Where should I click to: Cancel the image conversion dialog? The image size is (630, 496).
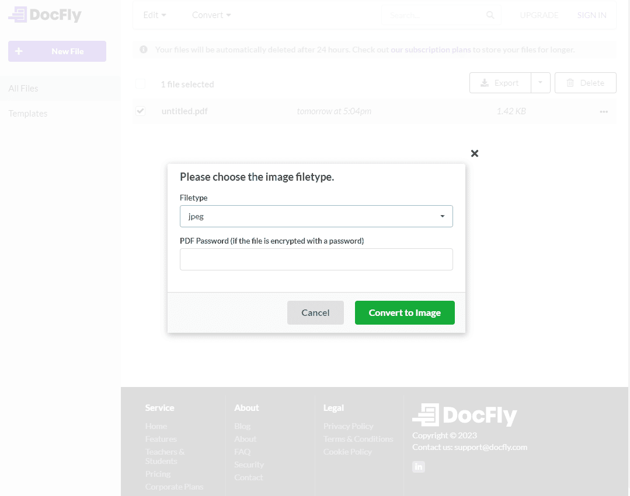click(x=315, y=313)
